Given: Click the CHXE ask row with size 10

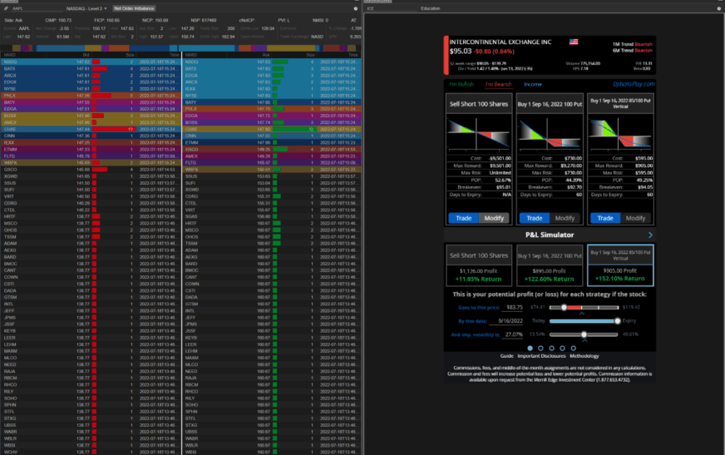Looking at the screenshot, I should 272,130.
